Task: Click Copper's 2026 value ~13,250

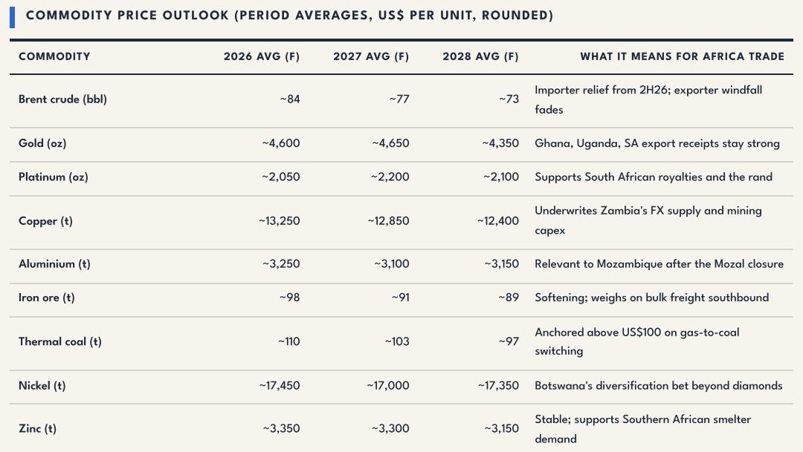Action: pyautogui.click(x=279, y=221)
